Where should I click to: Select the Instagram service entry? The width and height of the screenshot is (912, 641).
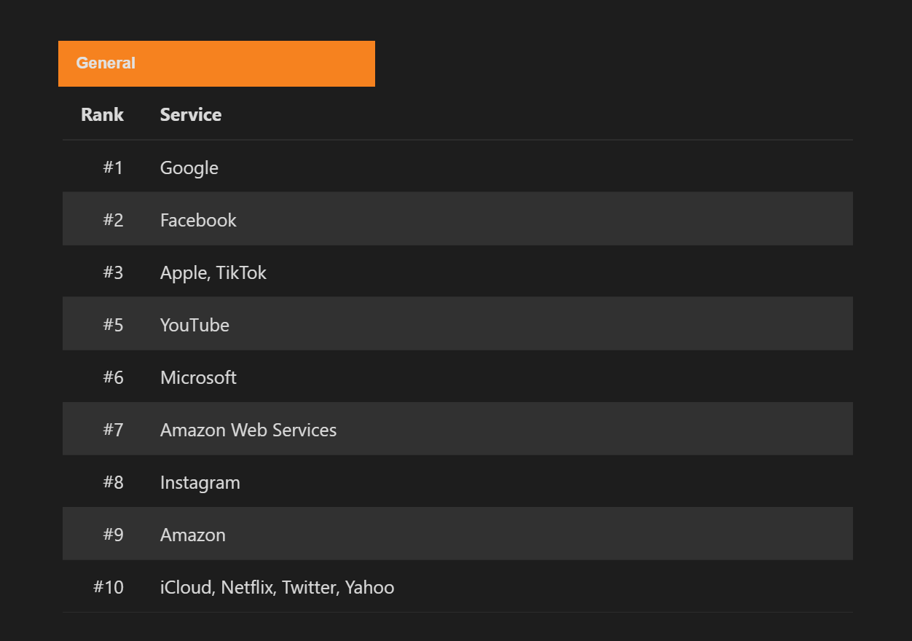pyautogui.click(x=200, y=482)
